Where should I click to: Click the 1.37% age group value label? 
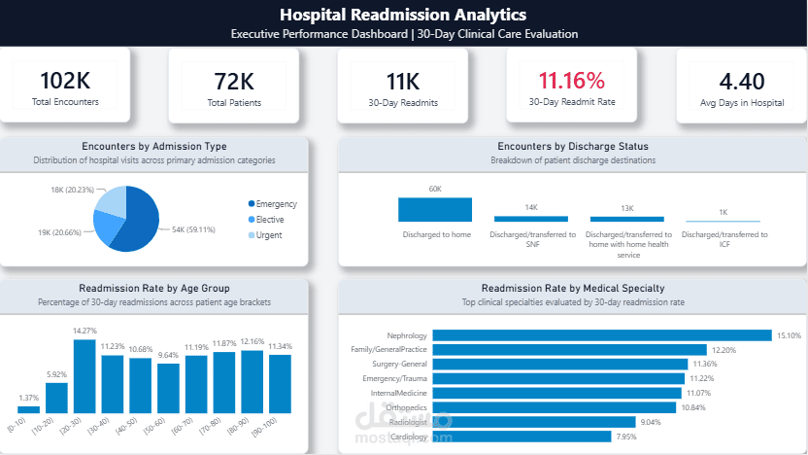29,398
